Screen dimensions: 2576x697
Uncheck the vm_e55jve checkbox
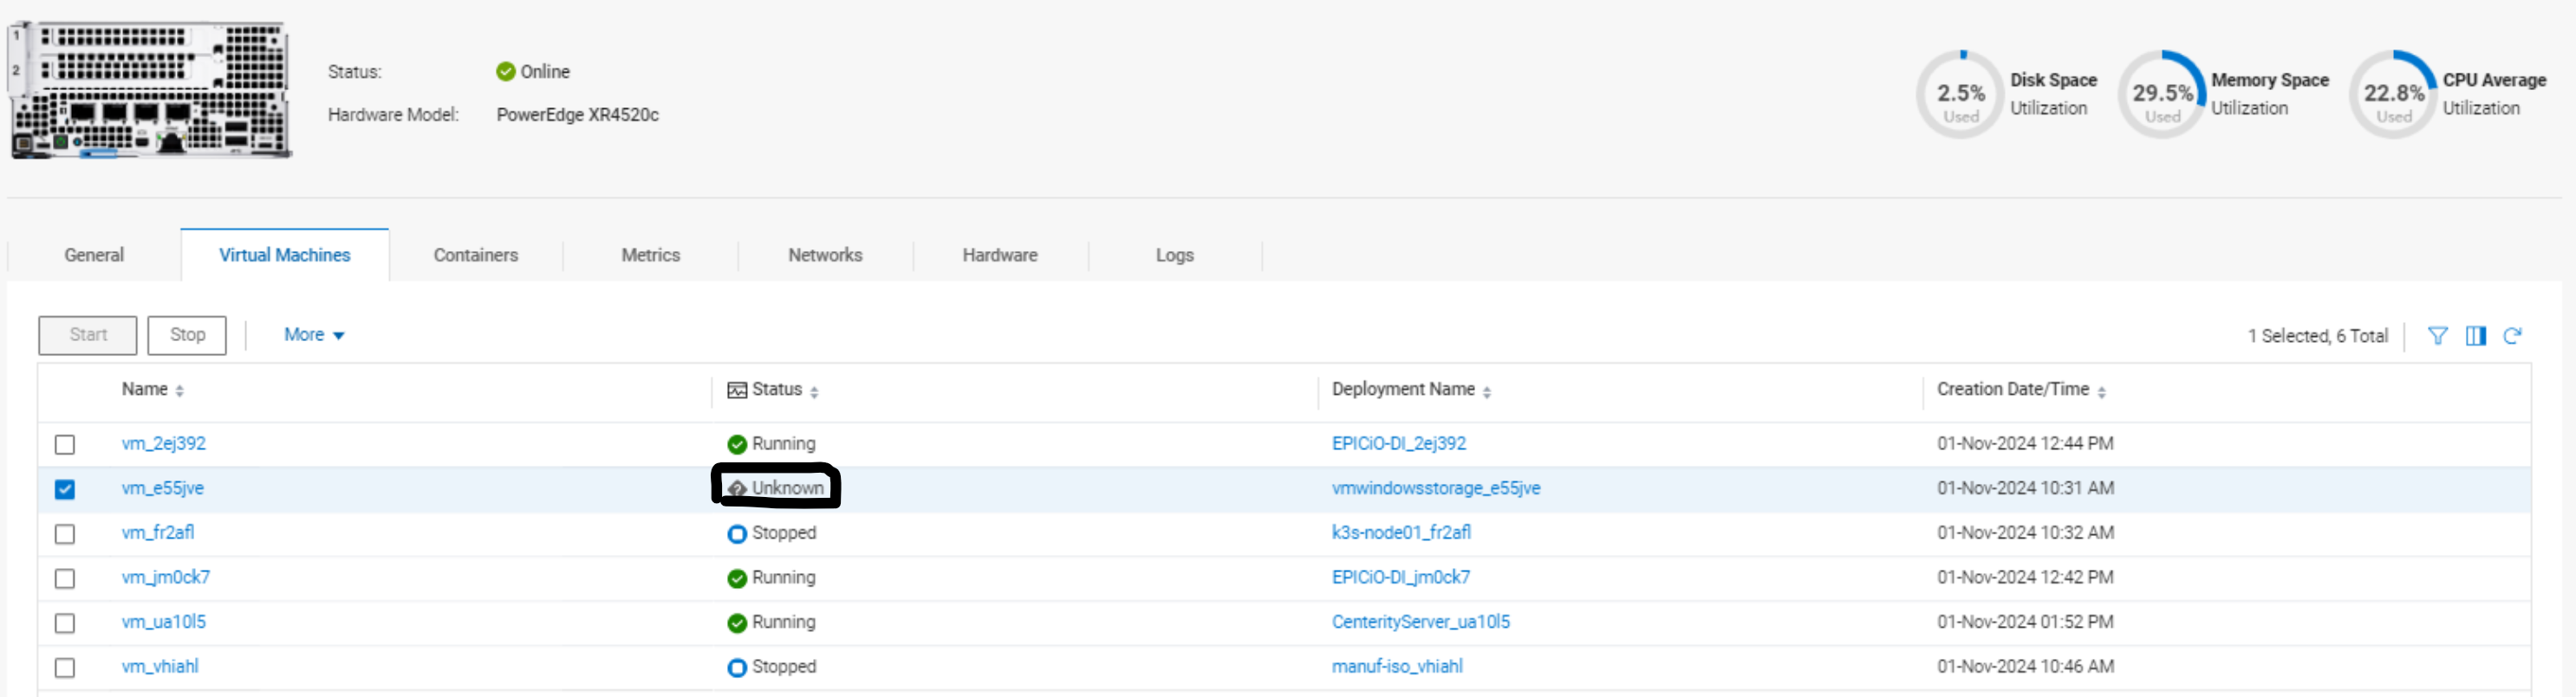[x=65, y=488]
